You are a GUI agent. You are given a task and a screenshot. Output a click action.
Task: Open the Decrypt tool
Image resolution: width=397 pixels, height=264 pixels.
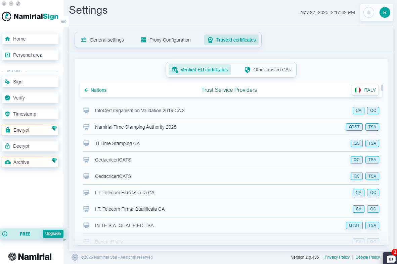coord(30,146)
